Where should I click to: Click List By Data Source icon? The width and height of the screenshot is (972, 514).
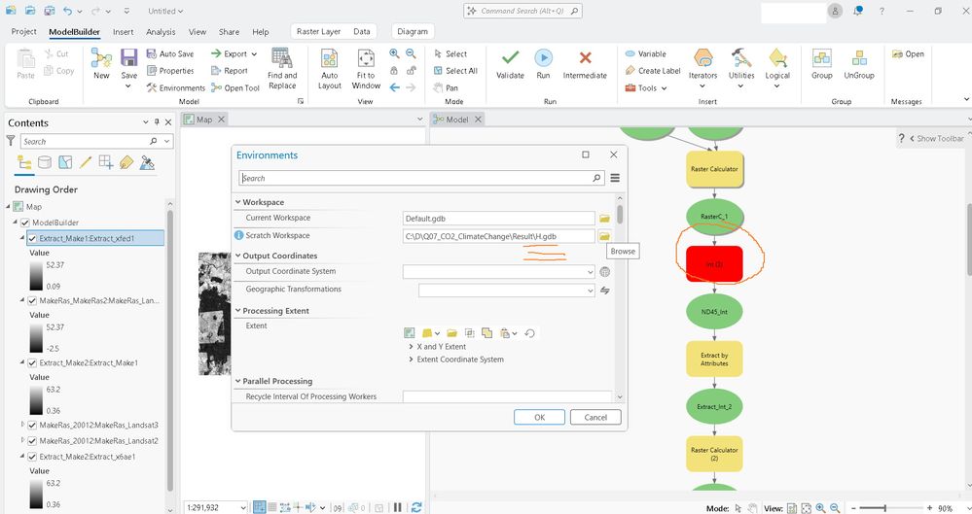point(45,162)
